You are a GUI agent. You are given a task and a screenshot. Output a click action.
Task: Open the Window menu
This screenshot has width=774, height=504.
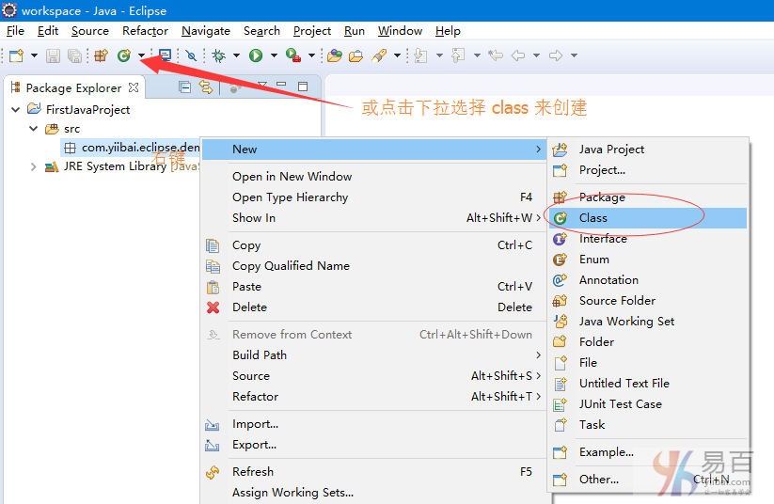click(x=400, y=31)
